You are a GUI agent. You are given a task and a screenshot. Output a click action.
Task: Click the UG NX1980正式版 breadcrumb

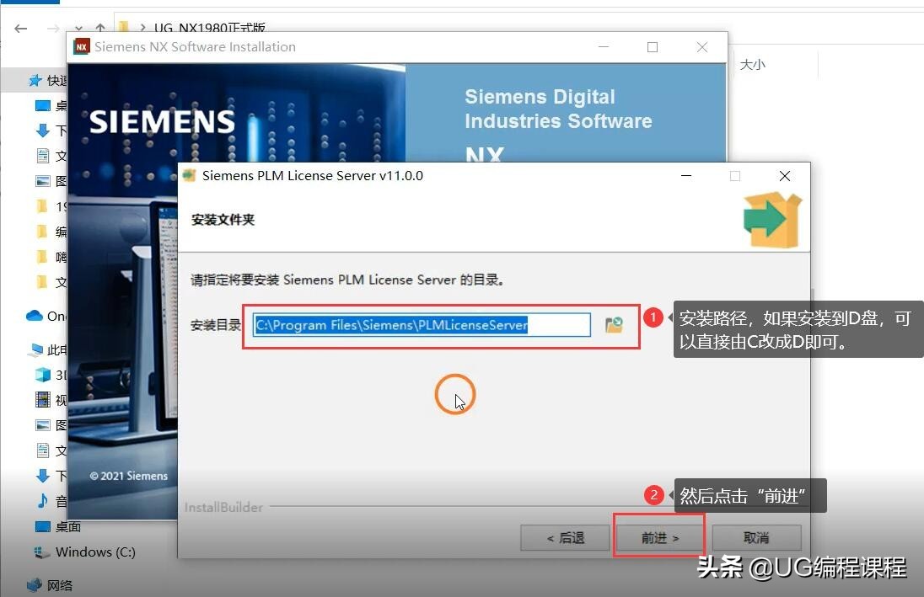(x=211, y=26)
